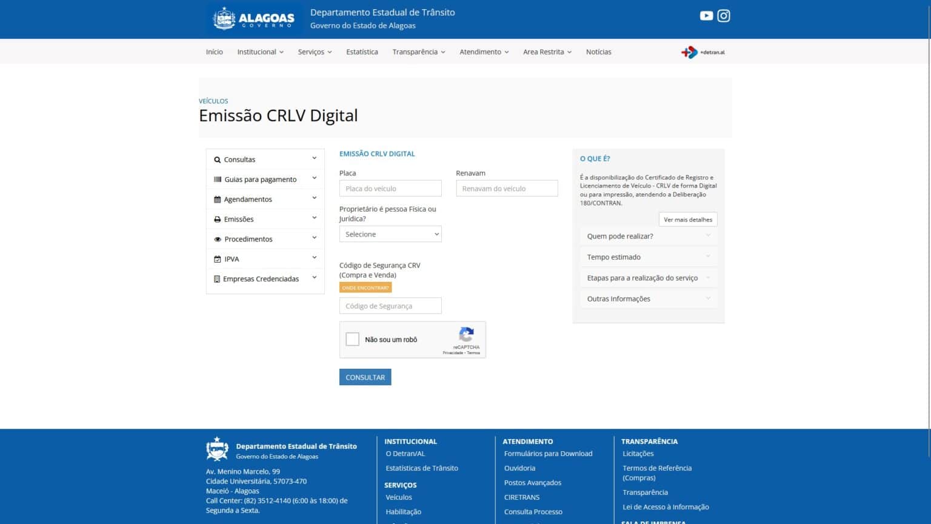This screenshot has height=524, width=931.
Task: Click the Alagoas Governo logo in header
Action: click(x=254, y=18)
